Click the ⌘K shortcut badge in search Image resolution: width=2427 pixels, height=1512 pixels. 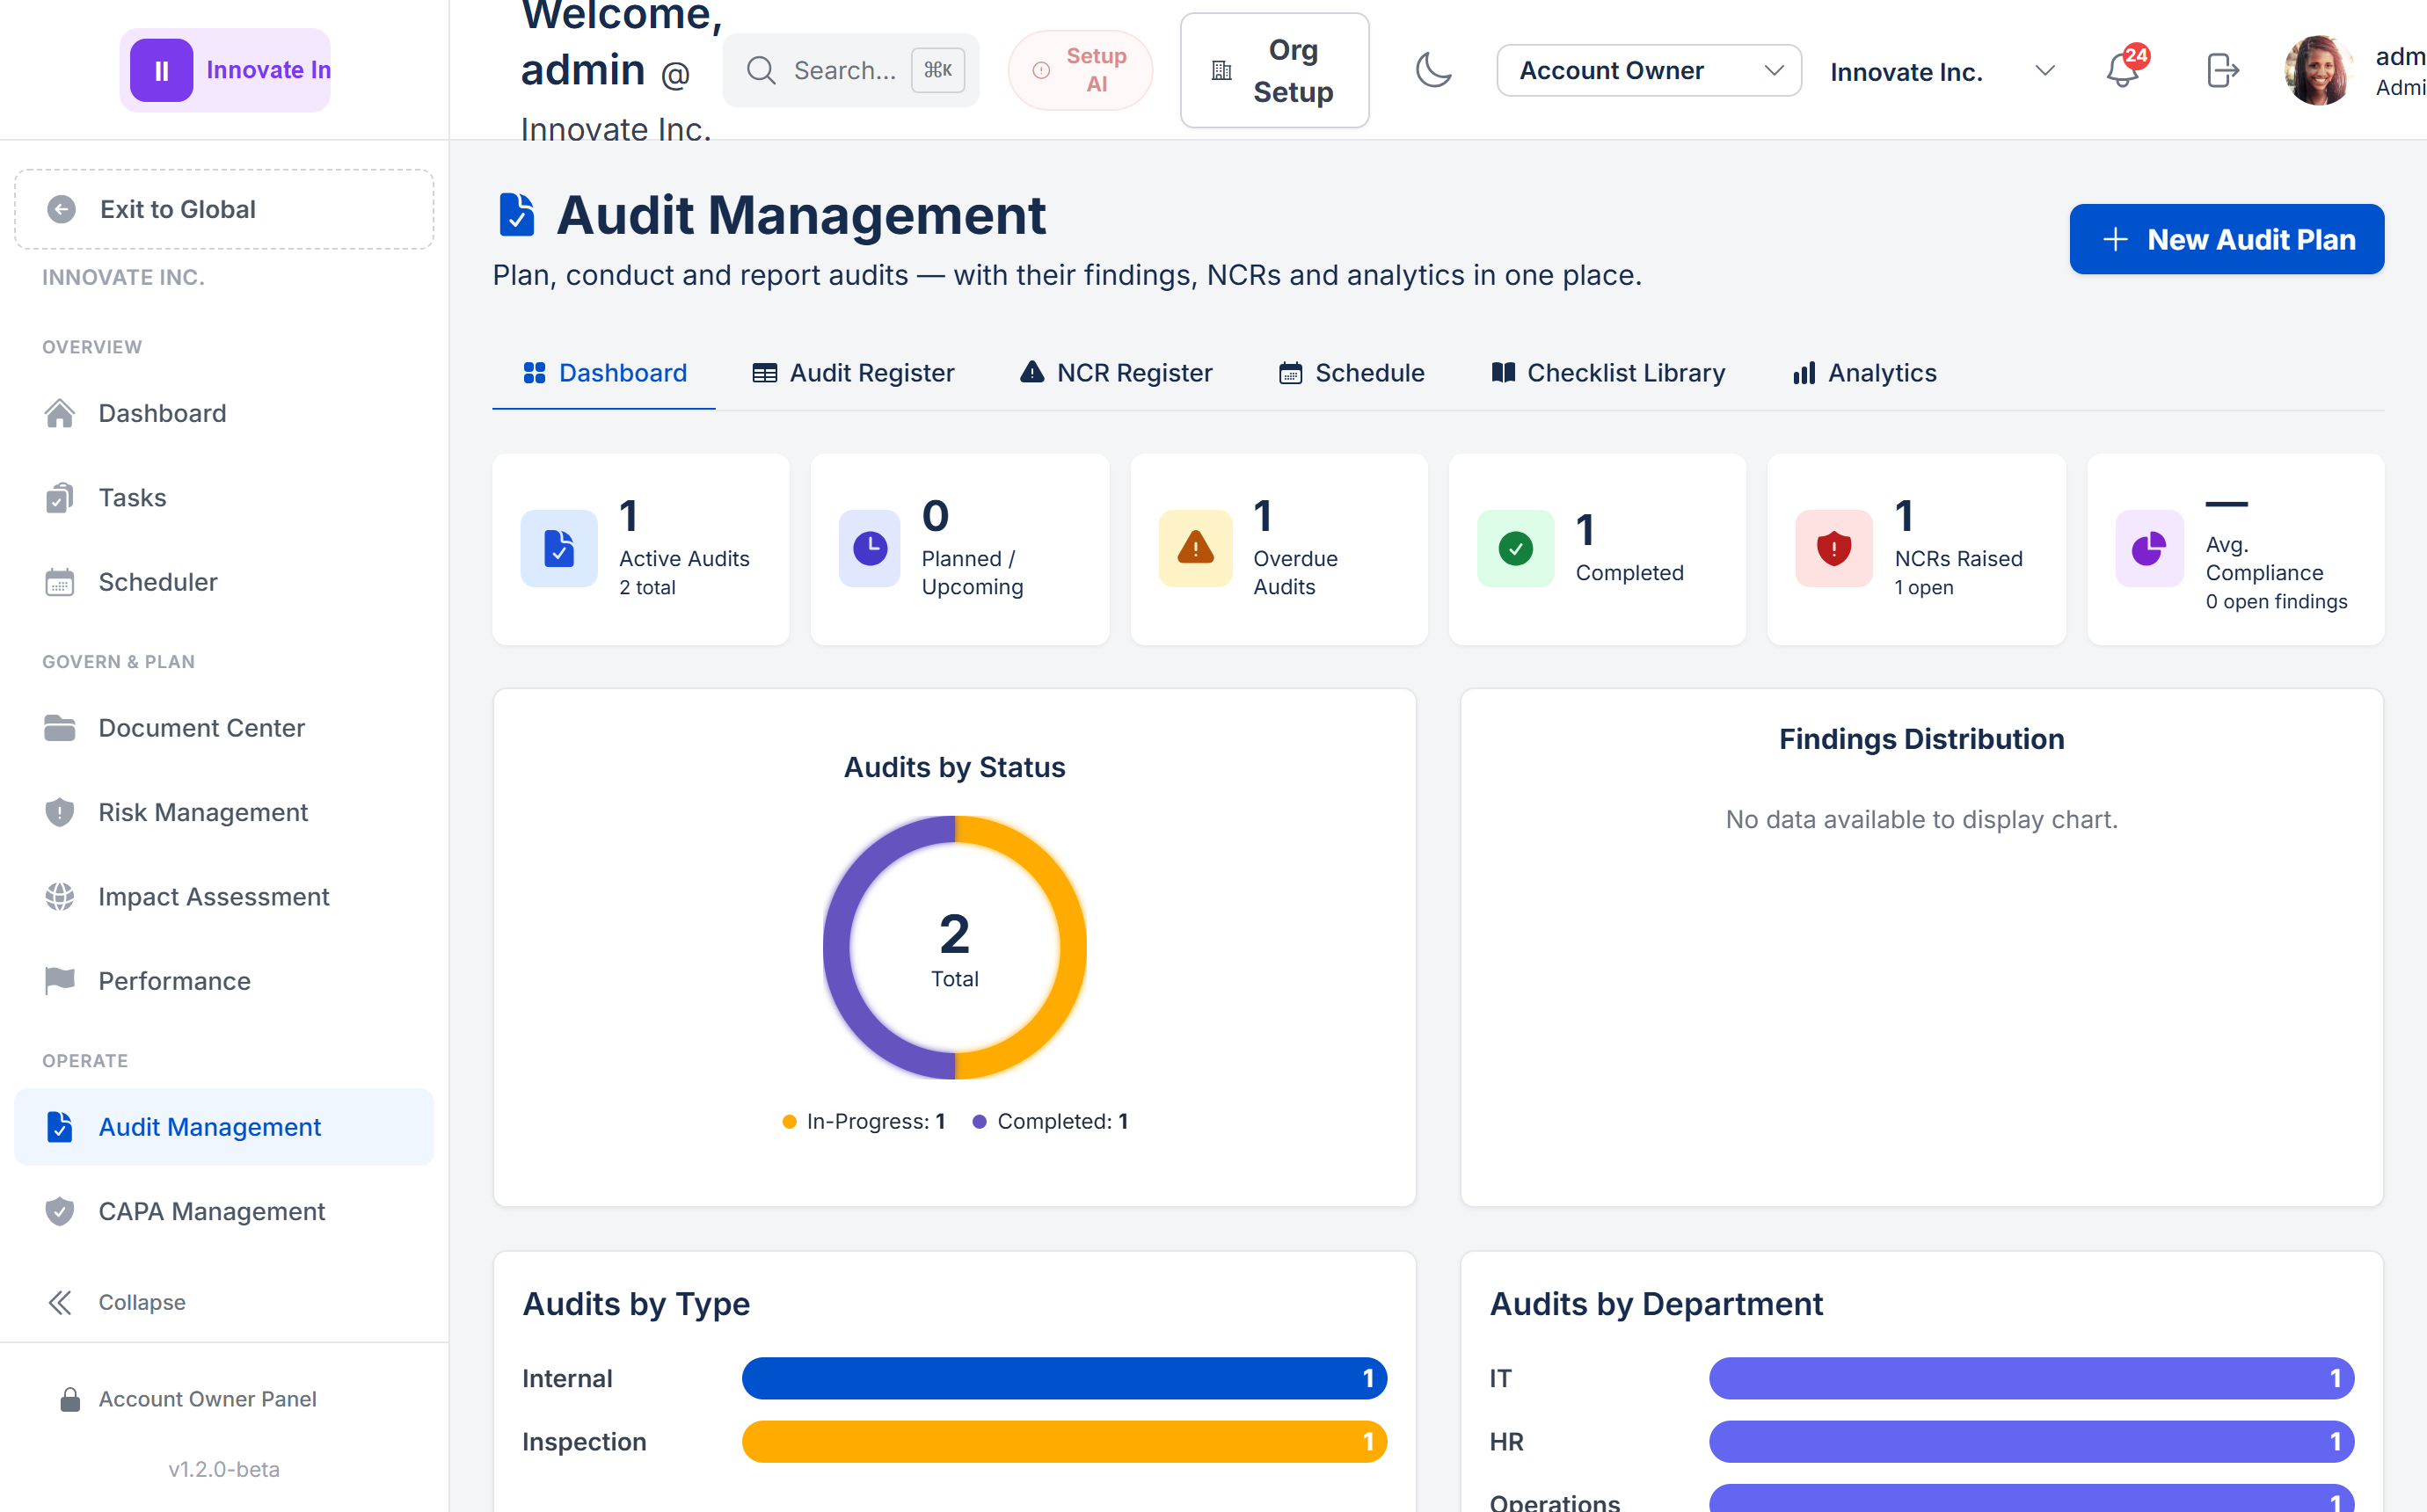click(x=938, y=70)
